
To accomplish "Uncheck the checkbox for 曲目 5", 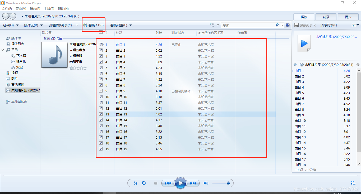I will (101, 67).
